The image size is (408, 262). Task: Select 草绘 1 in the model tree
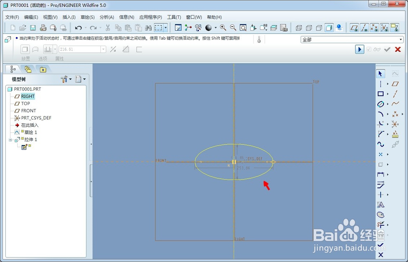pyautogui.click(x=31, y=132)
